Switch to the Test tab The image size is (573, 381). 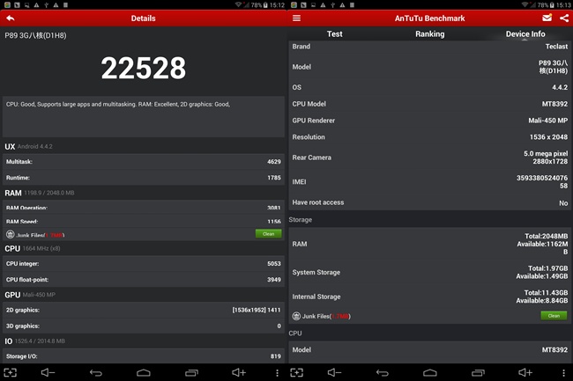(334, 34)
